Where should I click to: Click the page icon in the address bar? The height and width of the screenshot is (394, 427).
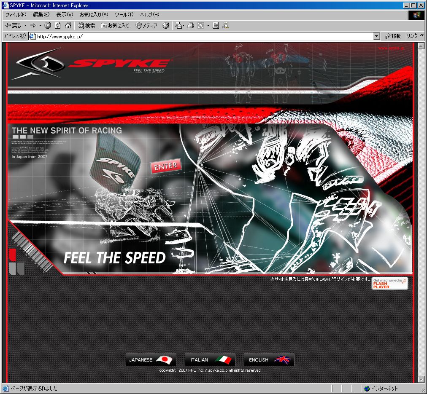(x=32, y=36)
